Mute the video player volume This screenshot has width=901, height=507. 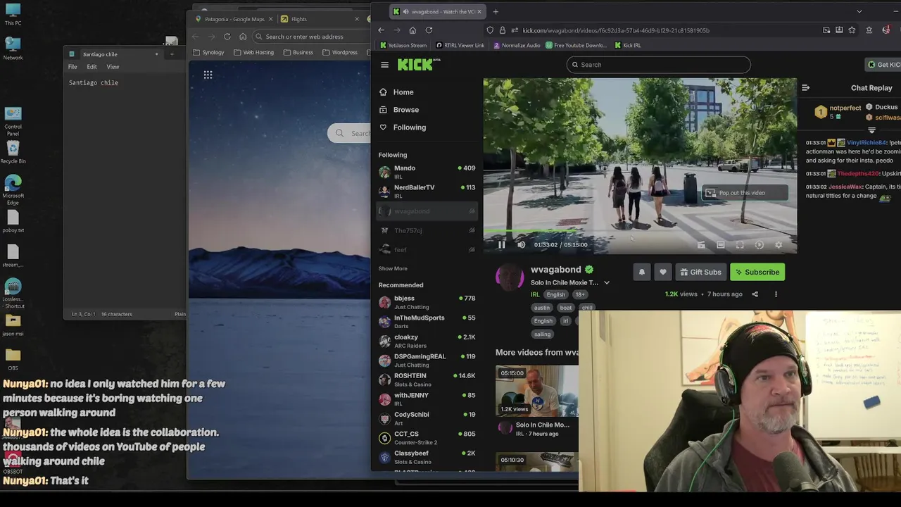point(521,245)
